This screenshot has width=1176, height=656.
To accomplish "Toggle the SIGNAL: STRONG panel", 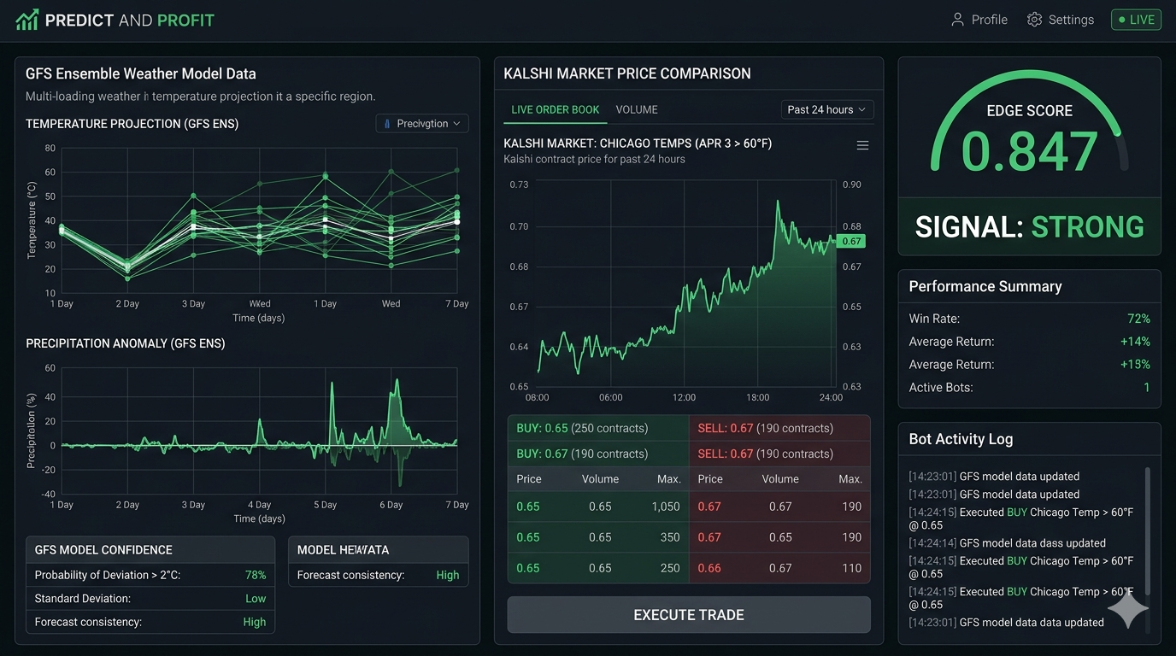I will click(1029, 226).
